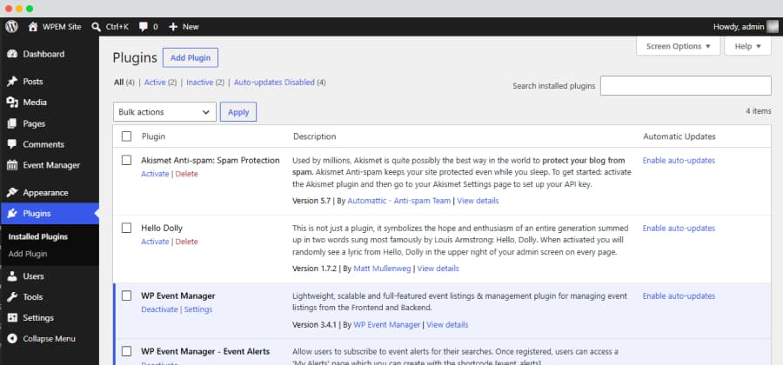Open the Event Manager menu item
783x365 pixels.
click(x=50, y=165)
